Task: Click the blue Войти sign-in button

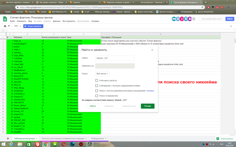Action: coord(230,19)
